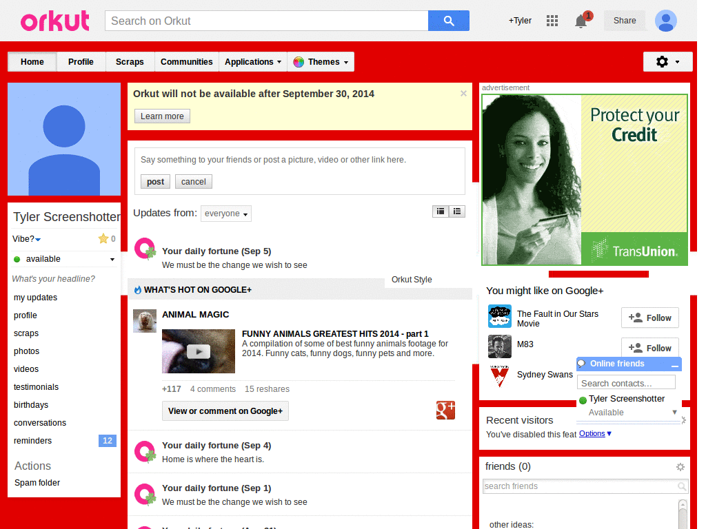Click the TransUnion credit advertisement
The image size is (706, 529).
585,180
